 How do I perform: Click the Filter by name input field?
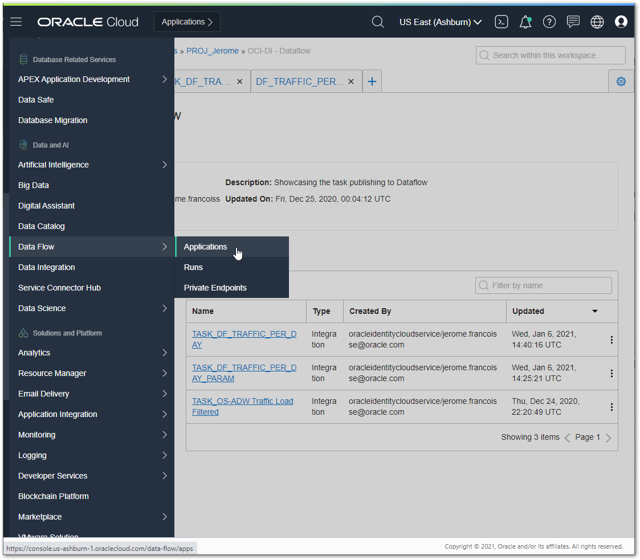[x=543, y=285]
